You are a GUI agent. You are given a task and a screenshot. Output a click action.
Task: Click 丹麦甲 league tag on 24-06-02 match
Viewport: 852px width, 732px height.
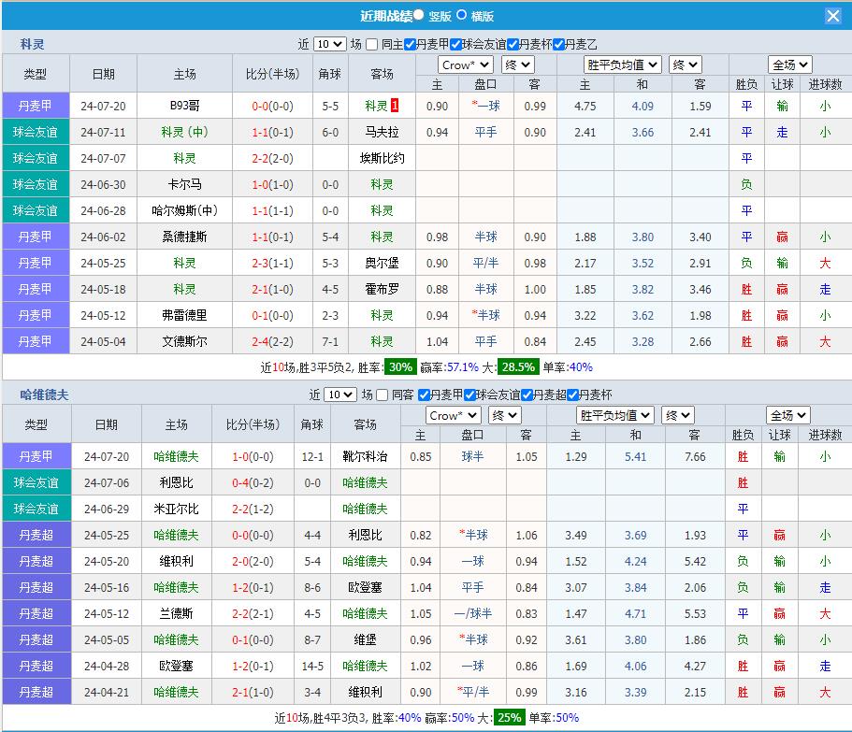36,237
